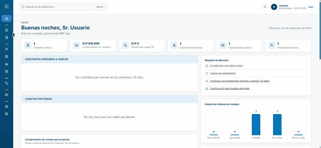Open '1 activo en mantención' link
Viewport: 321px width, 148px height.
[223, 73]
